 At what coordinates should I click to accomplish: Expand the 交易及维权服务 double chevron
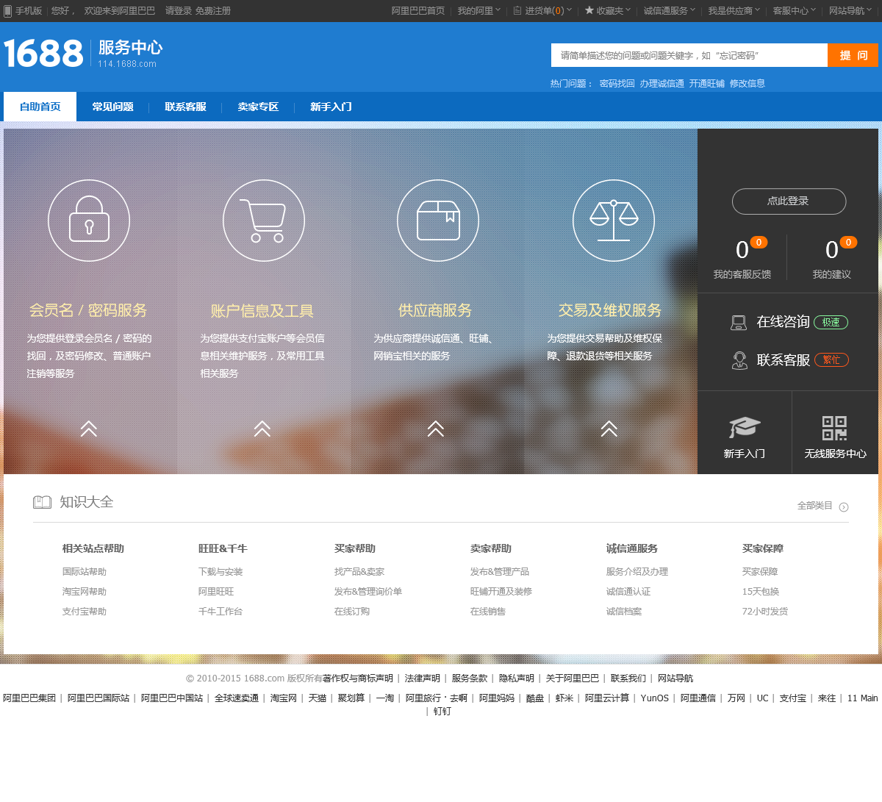pyautogui.click(x=609, y=429)
